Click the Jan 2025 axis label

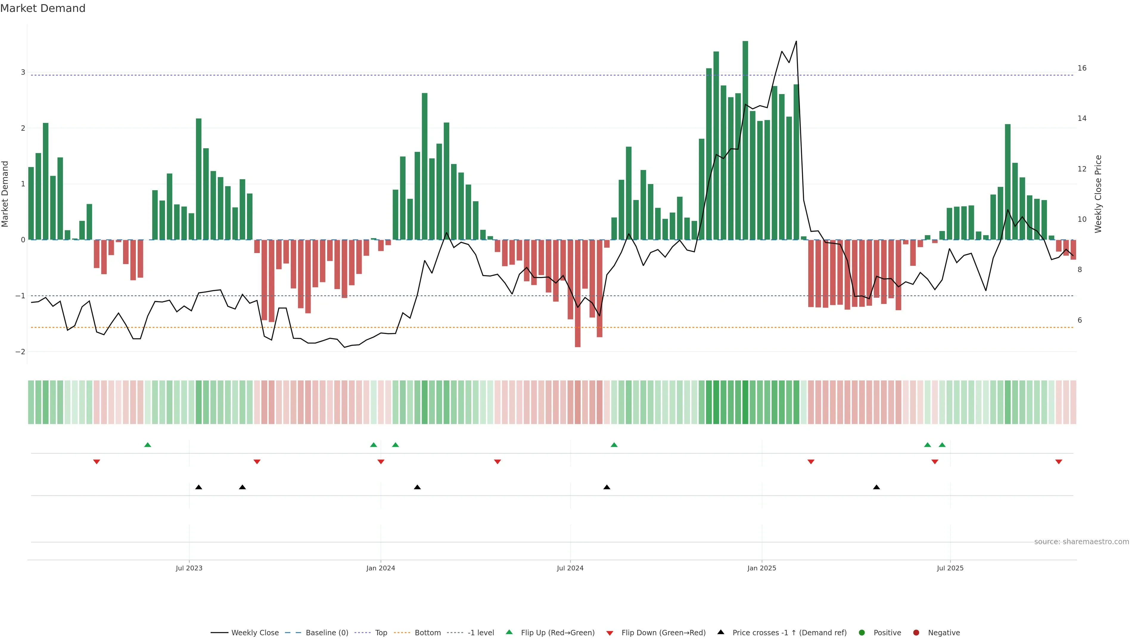[x=762, y=568]
